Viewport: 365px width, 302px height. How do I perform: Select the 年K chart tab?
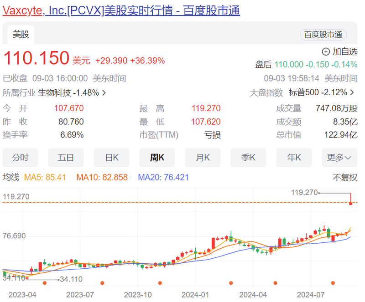294,158
